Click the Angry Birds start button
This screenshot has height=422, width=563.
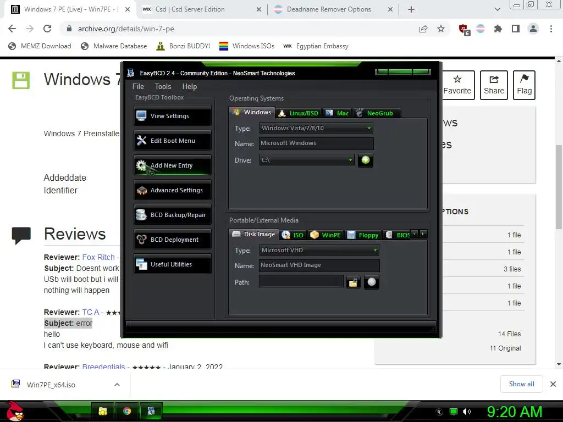(15, 411)
